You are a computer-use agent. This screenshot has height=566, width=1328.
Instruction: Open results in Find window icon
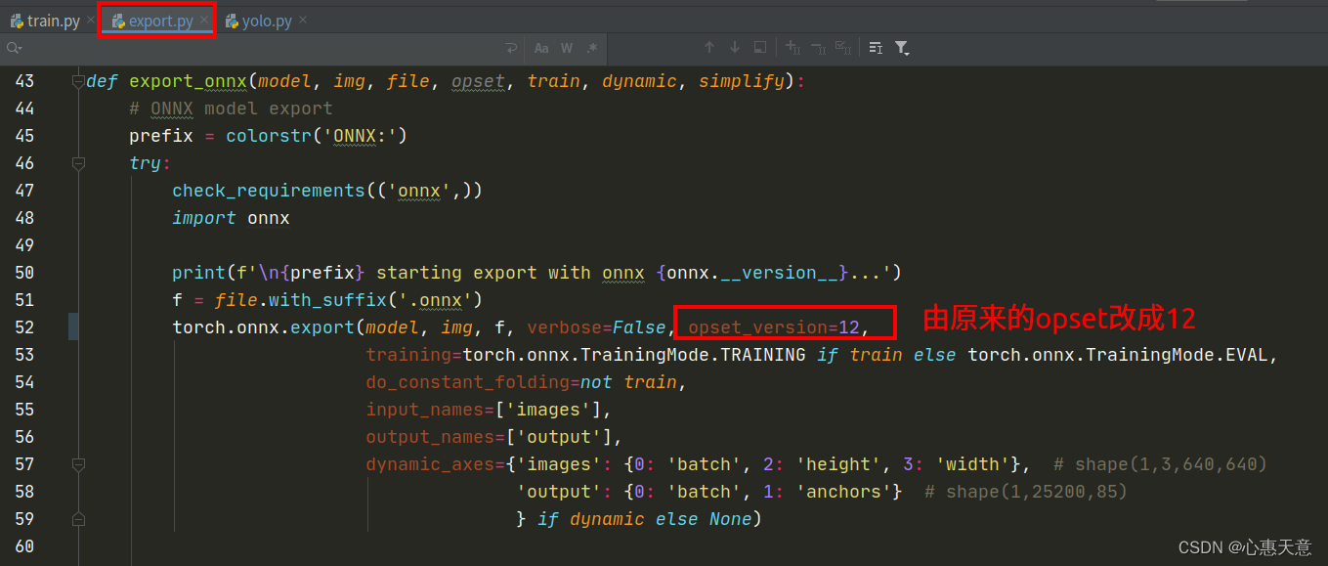[760, 47]
